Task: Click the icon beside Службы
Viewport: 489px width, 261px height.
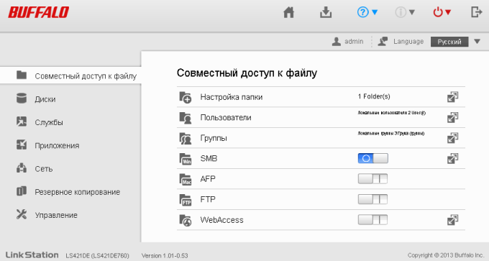Action: coord(22,122)
